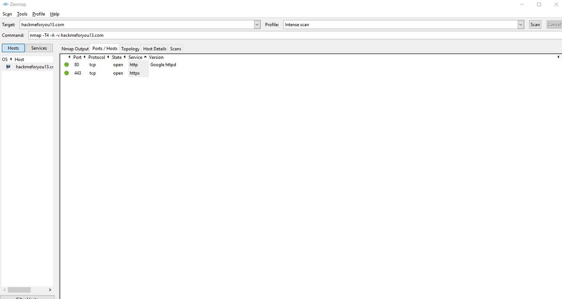This screenshot has width=562, height=299.
Task: Click the port 80 cell
Action: [77, 64]
